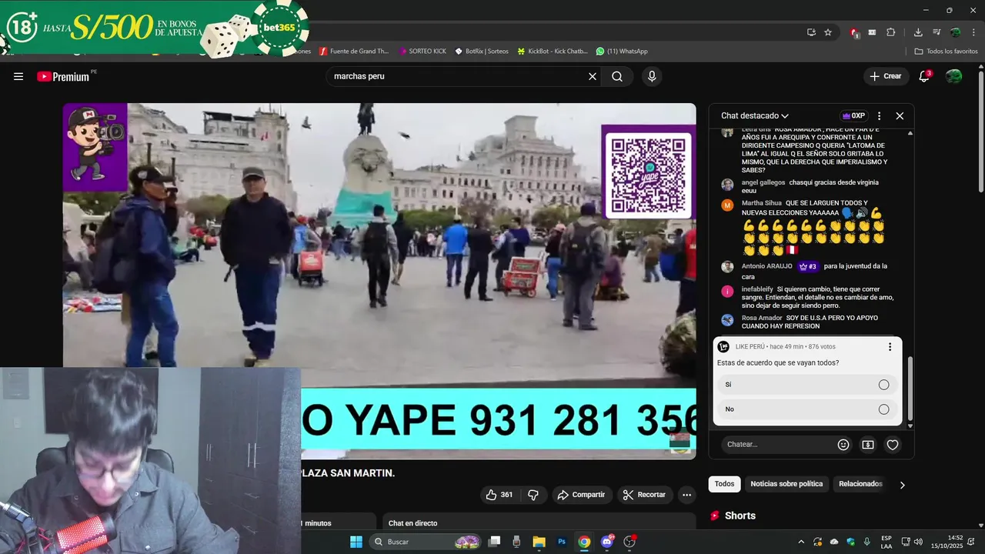This screenshot has width=985, height=554.
Task: Show hidden tray icons chevron
Action: coord(800,542)
